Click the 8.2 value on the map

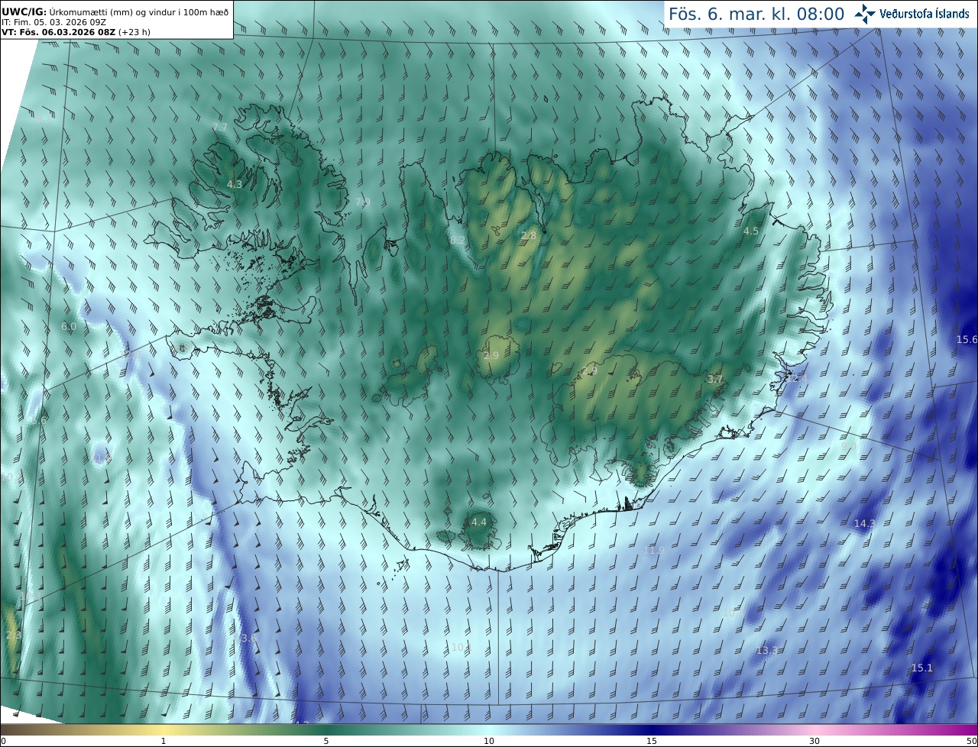(458, 240)
